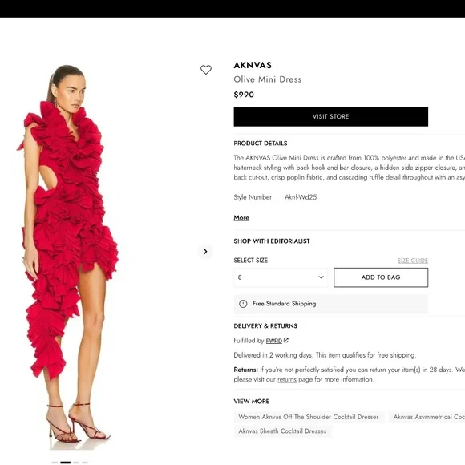The width and height of the screenshot is (465, 465).
Task: Click the size dropdown chevron arrow
Action: pos(321,277)
